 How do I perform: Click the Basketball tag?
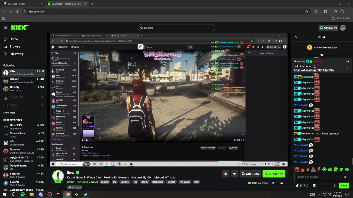tap(158, 182)
